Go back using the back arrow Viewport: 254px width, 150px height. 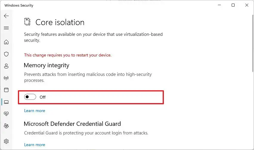tap(6, 16)
